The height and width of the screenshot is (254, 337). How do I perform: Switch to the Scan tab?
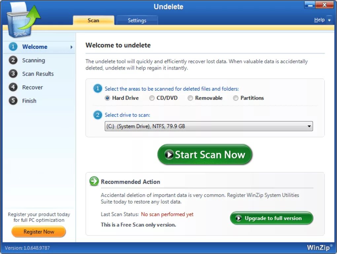[x=94, y=20]
